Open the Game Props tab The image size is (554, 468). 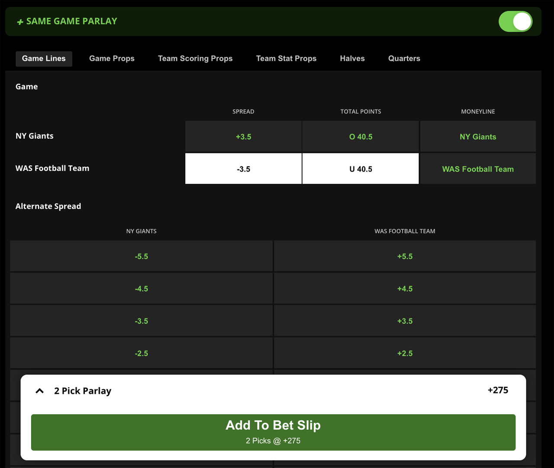112,58
